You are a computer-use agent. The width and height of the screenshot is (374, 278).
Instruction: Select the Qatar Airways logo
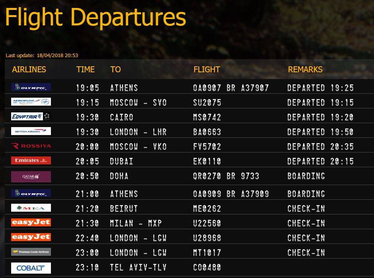point(31,177)
